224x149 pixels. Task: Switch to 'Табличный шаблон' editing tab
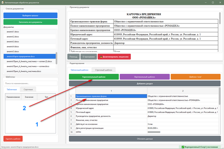click(80, 70)
